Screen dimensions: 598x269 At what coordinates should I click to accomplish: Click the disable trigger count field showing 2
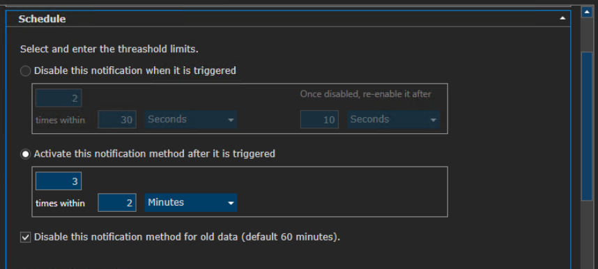[59, 98]
